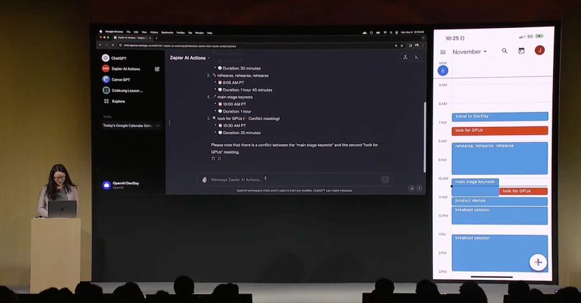Expand the Zapier AI Actions title dropdown
This screenshot has height=303, width=581.
coord(190,58)
